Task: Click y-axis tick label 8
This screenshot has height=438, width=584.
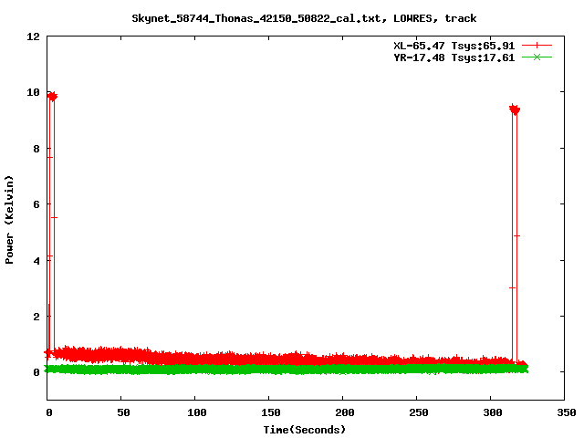Action: [36, 149]
